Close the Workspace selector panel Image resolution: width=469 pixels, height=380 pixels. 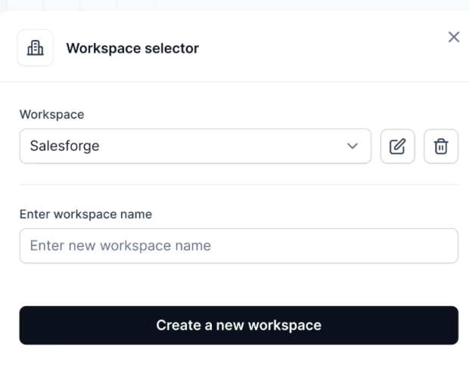(453, 37)
